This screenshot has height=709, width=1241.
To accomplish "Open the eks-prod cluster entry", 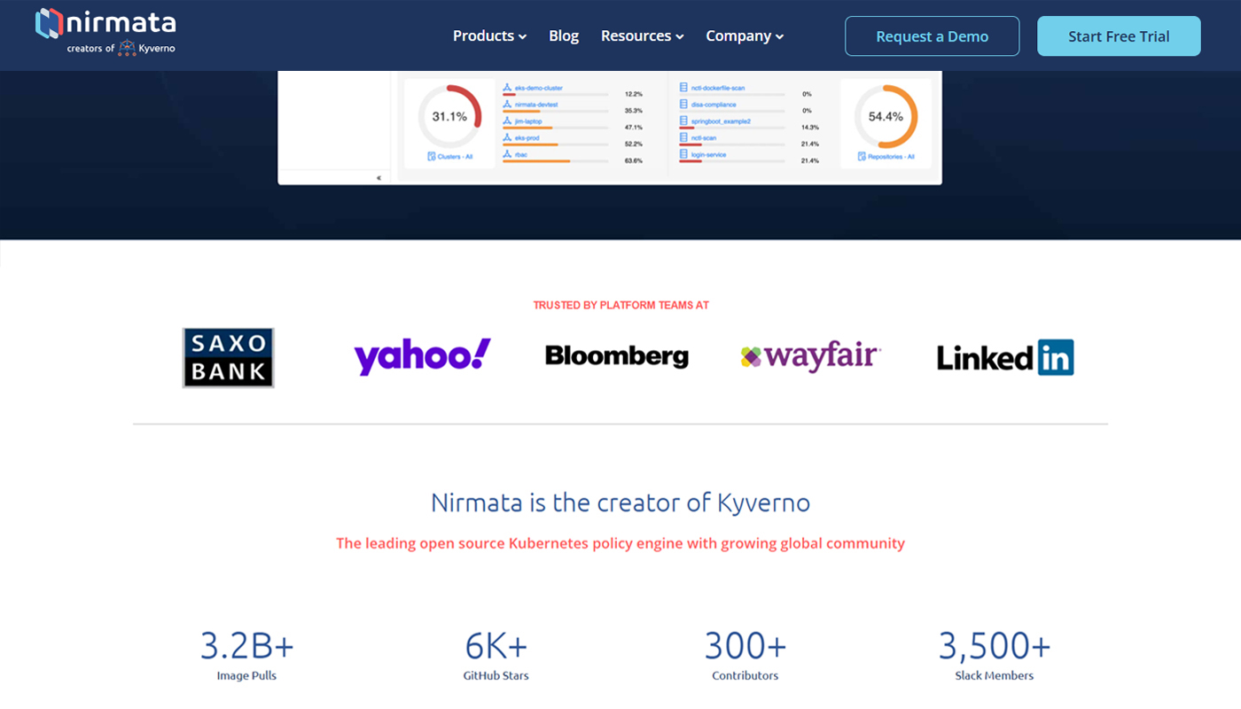I will [527, 138].
